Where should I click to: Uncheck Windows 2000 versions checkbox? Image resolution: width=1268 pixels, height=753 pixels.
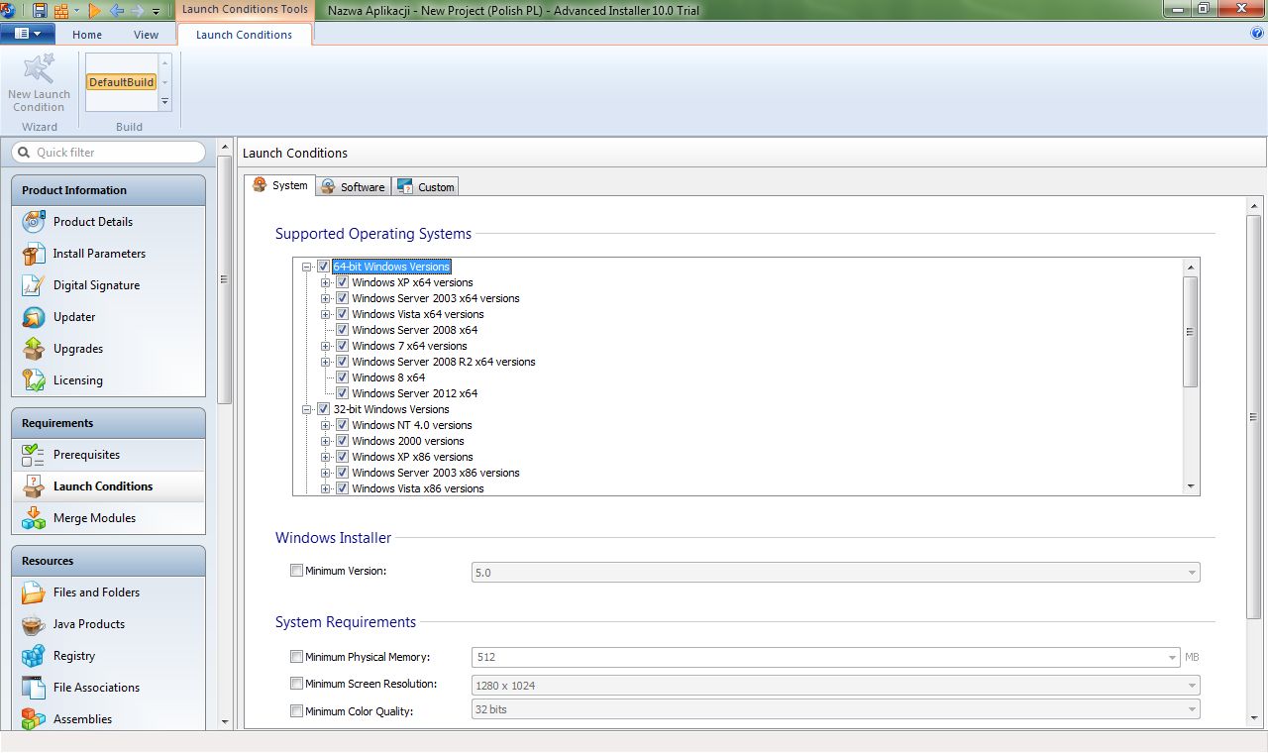click(342, 441)
